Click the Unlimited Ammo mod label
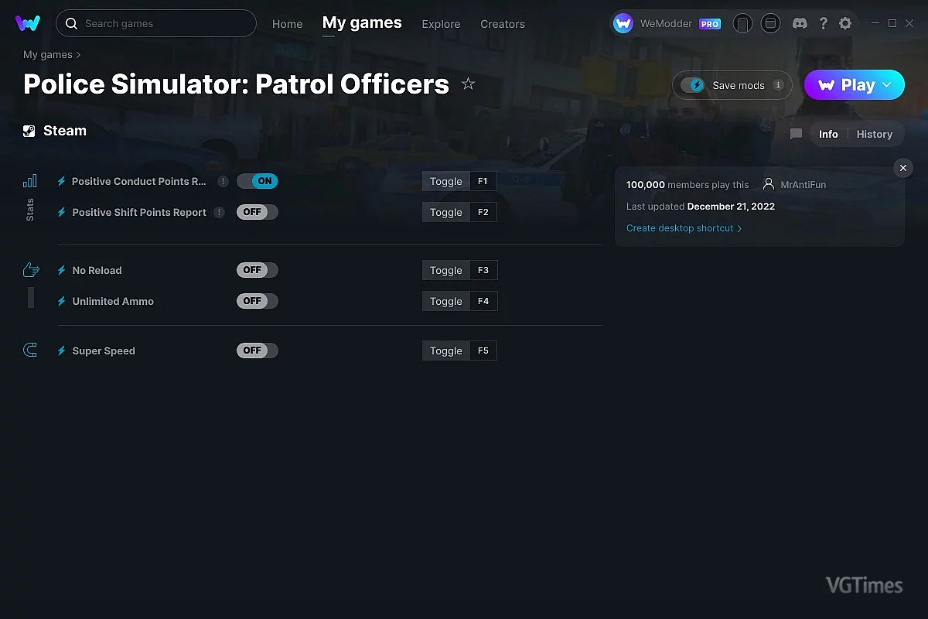The height and width of the screenshot is (619, 928). (113, 301)
